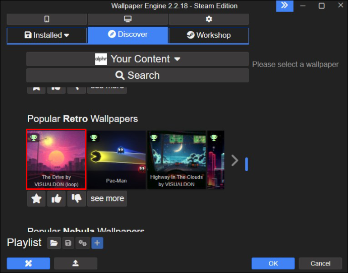Minimize the Wallpaper Engine window
348x273 pixels.
tap(303, 6)
